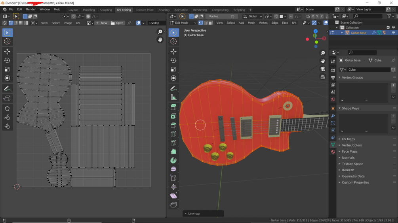Image resolution: width=398 pixels, height=223 pixels.
Task: Click the Open image button
Action: 117,23
